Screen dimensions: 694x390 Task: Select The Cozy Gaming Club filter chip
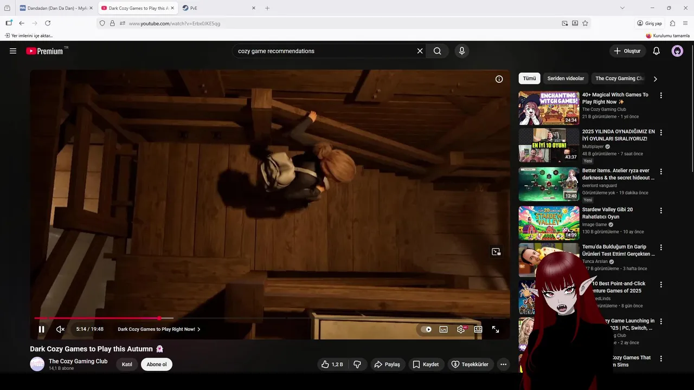pyautogui.click(x=619, y=79)
